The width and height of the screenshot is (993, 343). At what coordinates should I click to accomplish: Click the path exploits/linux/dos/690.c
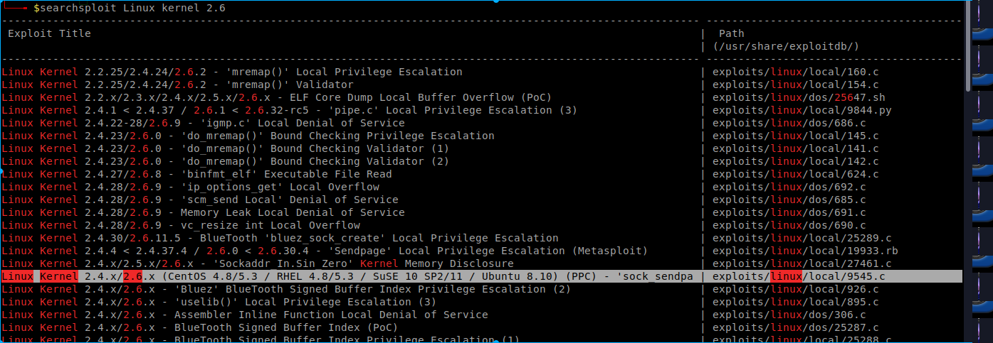(x=789, y=225)
